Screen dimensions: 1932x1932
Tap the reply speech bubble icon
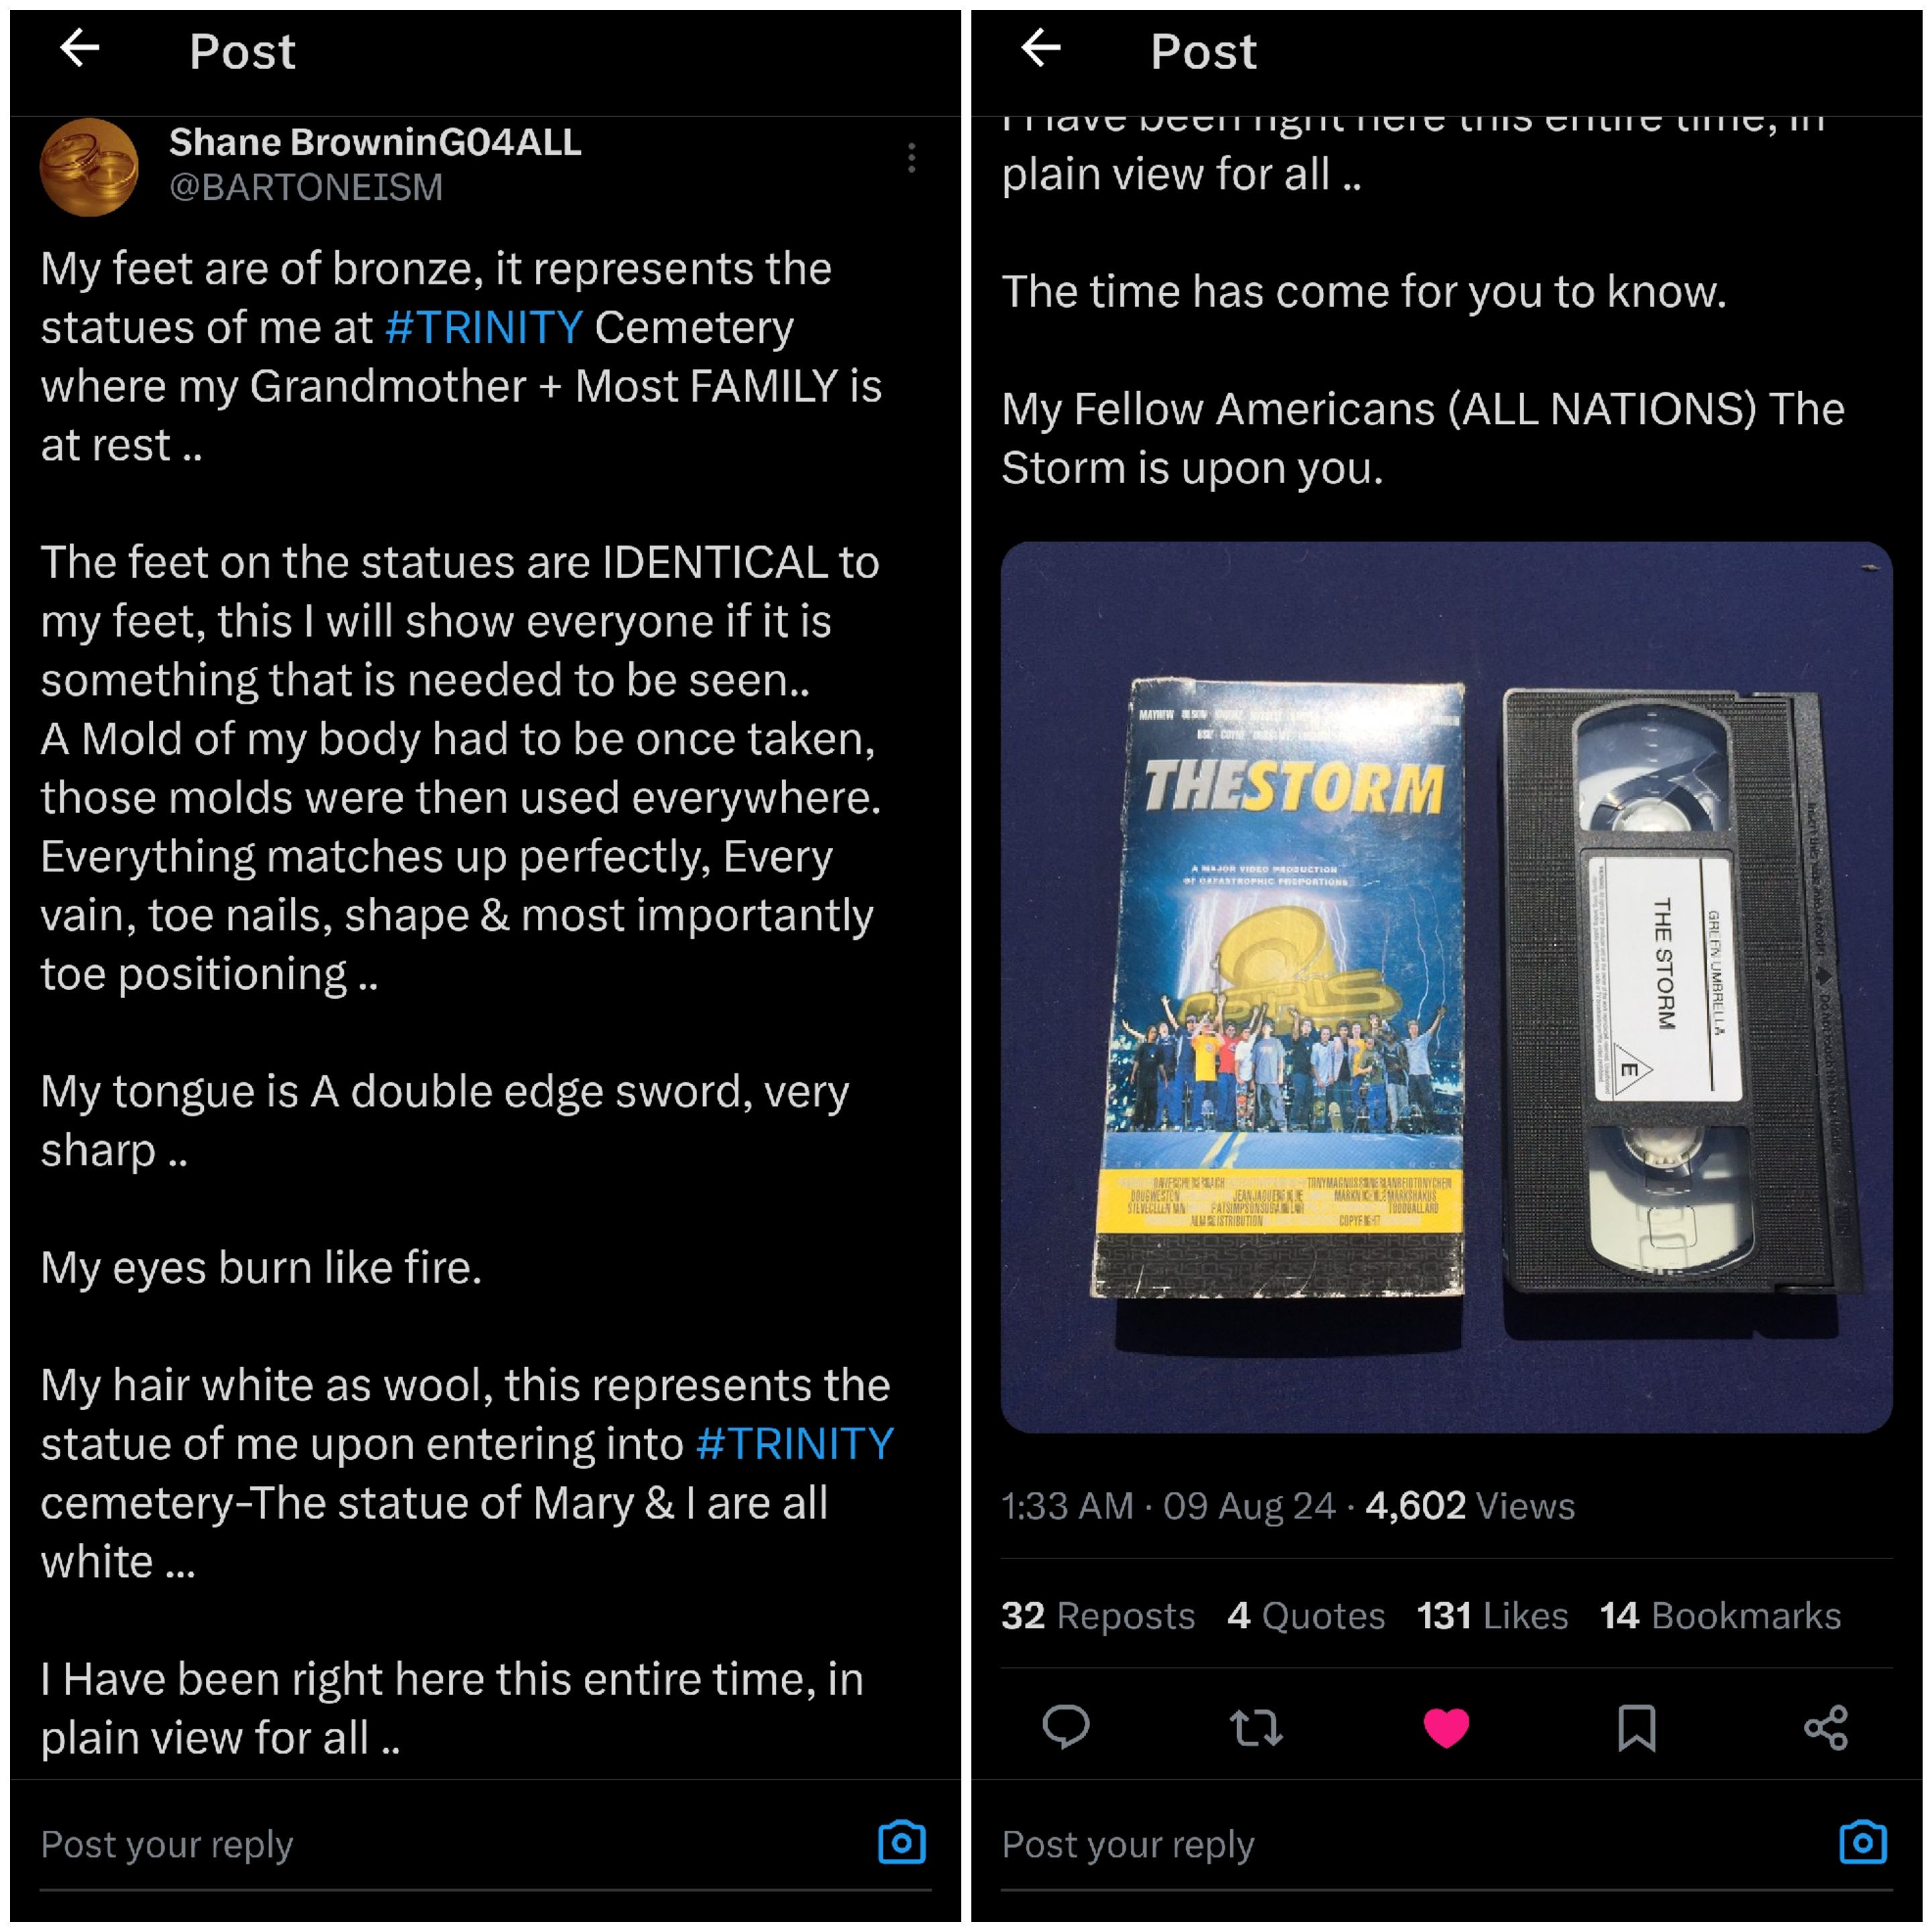point(1066,1727)
